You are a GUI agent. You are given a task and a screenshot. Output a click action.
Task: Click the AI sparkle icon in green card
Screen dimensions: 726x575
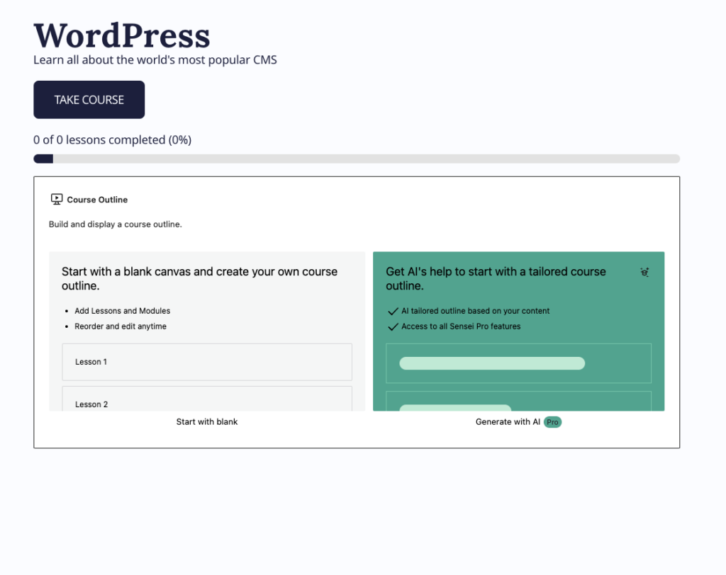644,273
